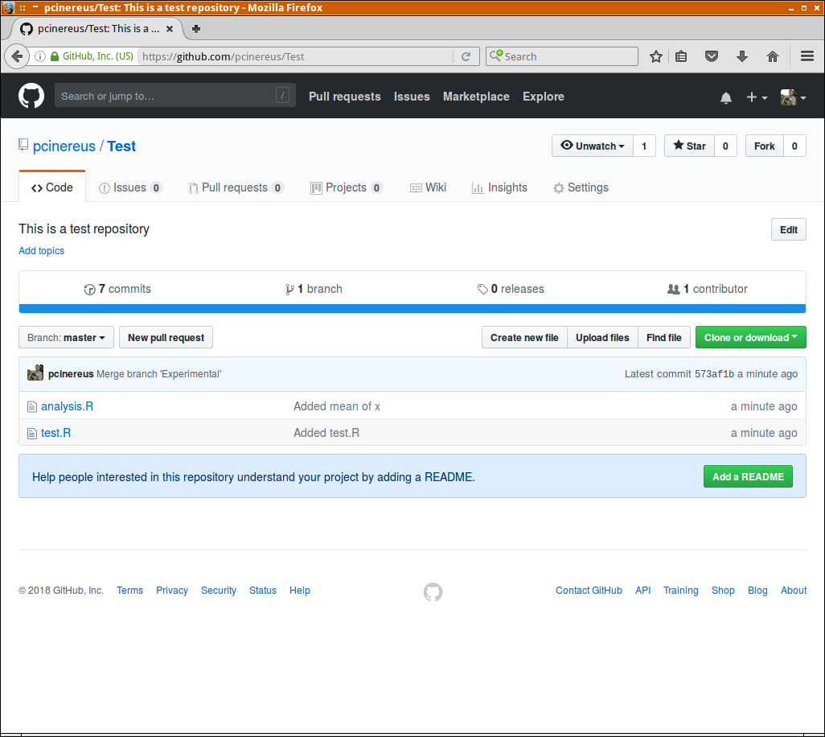The image size is (825, 737).
Task: Focus the Firefox URL address bar
Action: tap(297, 56)
